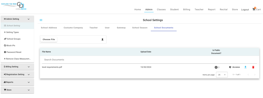Click the upload arrow icon

click(x=103, y=40)
